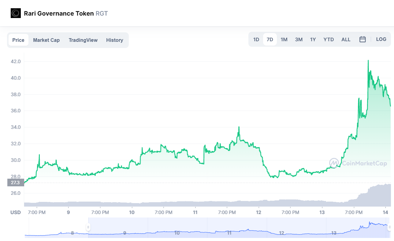This screenshot has width=394, height=241.
Task: Toggle LOG scale on the chart
Action: click(381, 39)
